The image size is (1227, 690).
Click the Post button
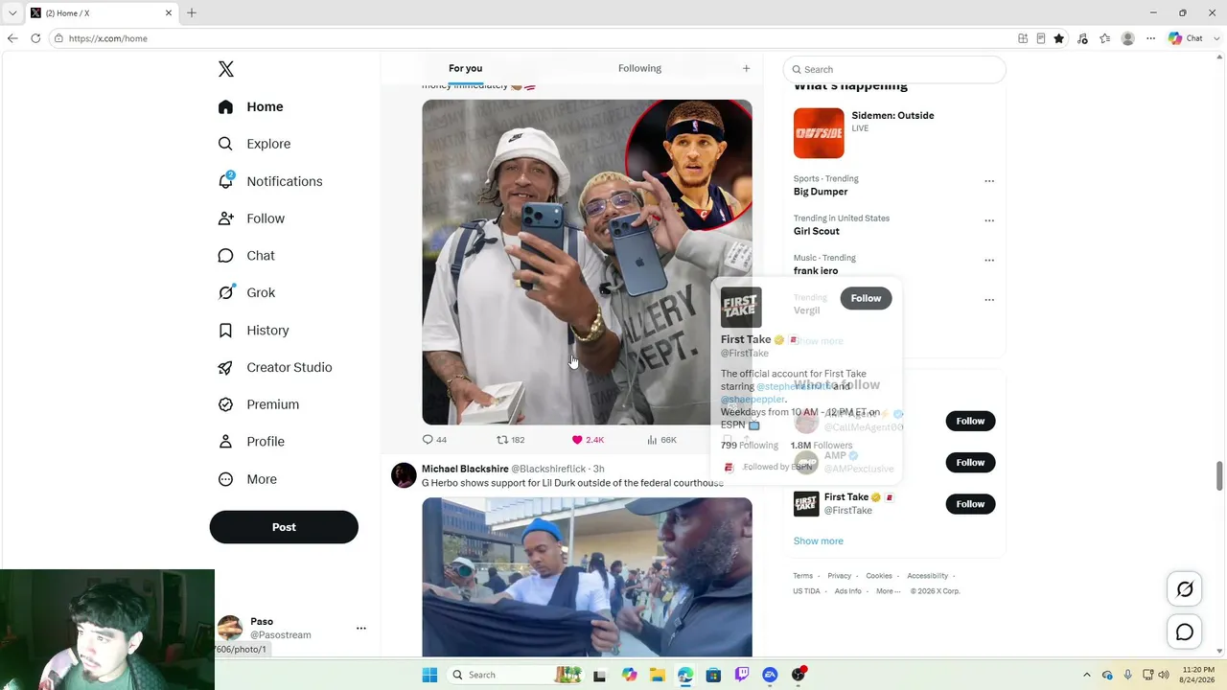pyautogui.click(x=284, y=527)
